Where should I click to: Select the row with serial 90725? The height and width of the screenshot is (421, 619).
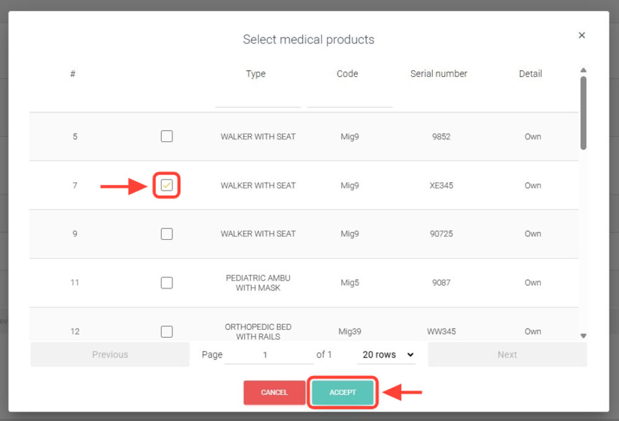click(x=167, y=234)
